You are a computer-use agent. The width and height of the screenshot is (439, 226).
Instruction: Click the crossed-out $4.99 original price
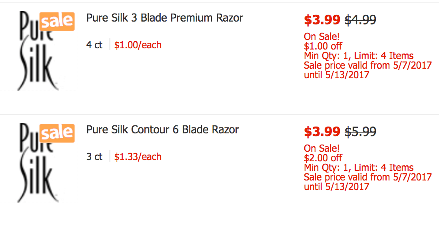[360, 20]
